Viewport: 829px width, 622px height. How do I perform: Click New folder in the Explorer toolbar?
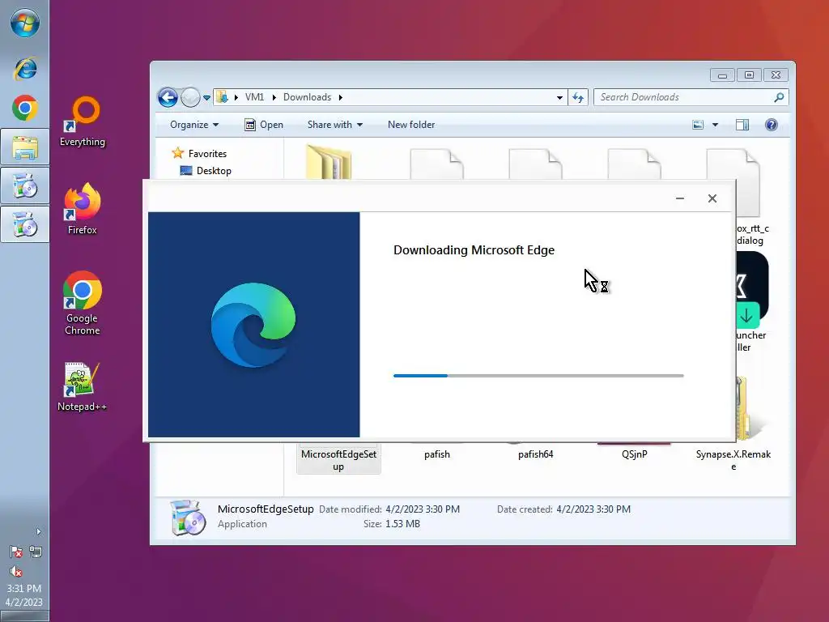pos(411,125)
